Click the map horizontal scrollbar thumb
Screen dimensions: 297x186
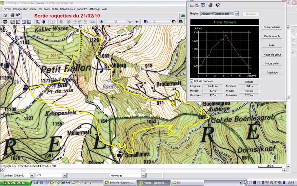[x=143, y=170]
